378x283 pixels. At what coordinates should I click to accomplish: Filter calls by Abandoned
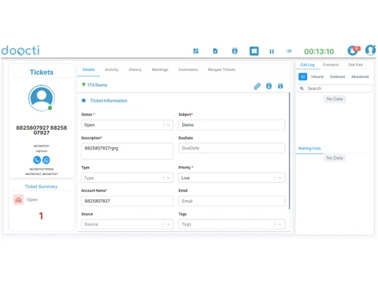coord(360,77)
